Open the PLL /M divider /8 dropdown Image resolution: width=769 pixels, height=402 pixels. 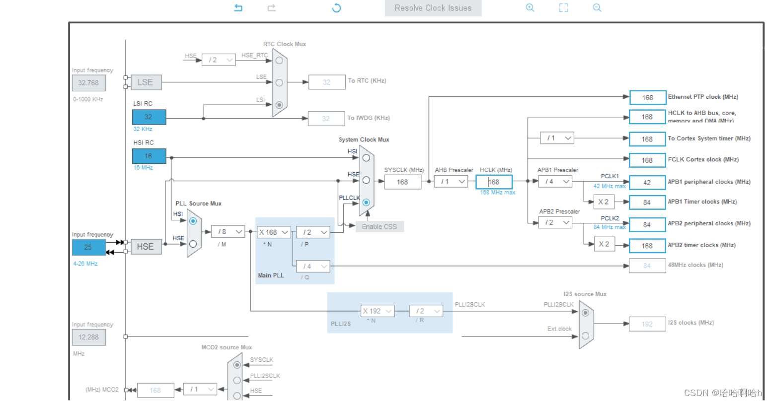pos(228,232)
